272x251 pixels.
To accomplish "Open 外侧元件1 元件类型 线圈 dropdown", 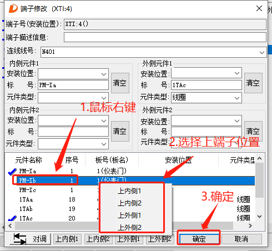I will coord(237,98).
